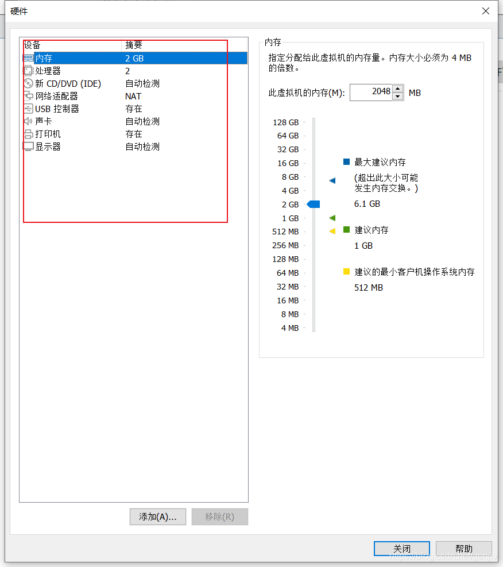Select the 打印机 printer icon

click(28, 134)
